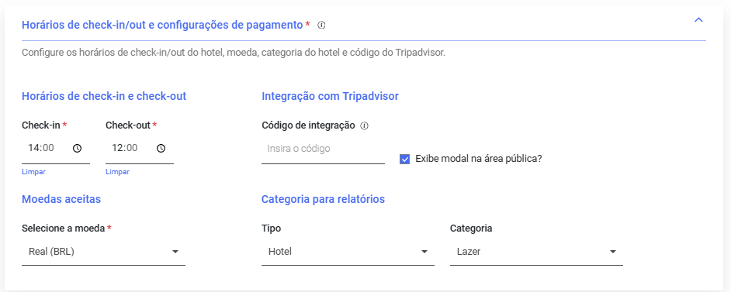Viewport: 731px width, 292px height.
Task: Open the Check-out time picker clock icon
Action: pyautogui.click(x=161, y=149)
